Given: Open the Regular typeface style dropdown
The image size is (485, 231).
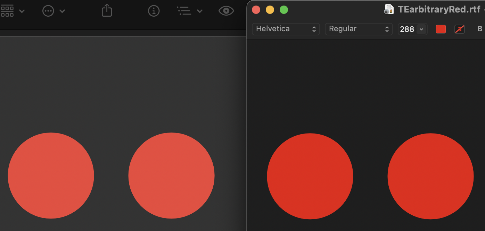Looking at the screenshot, I should 359,29.
